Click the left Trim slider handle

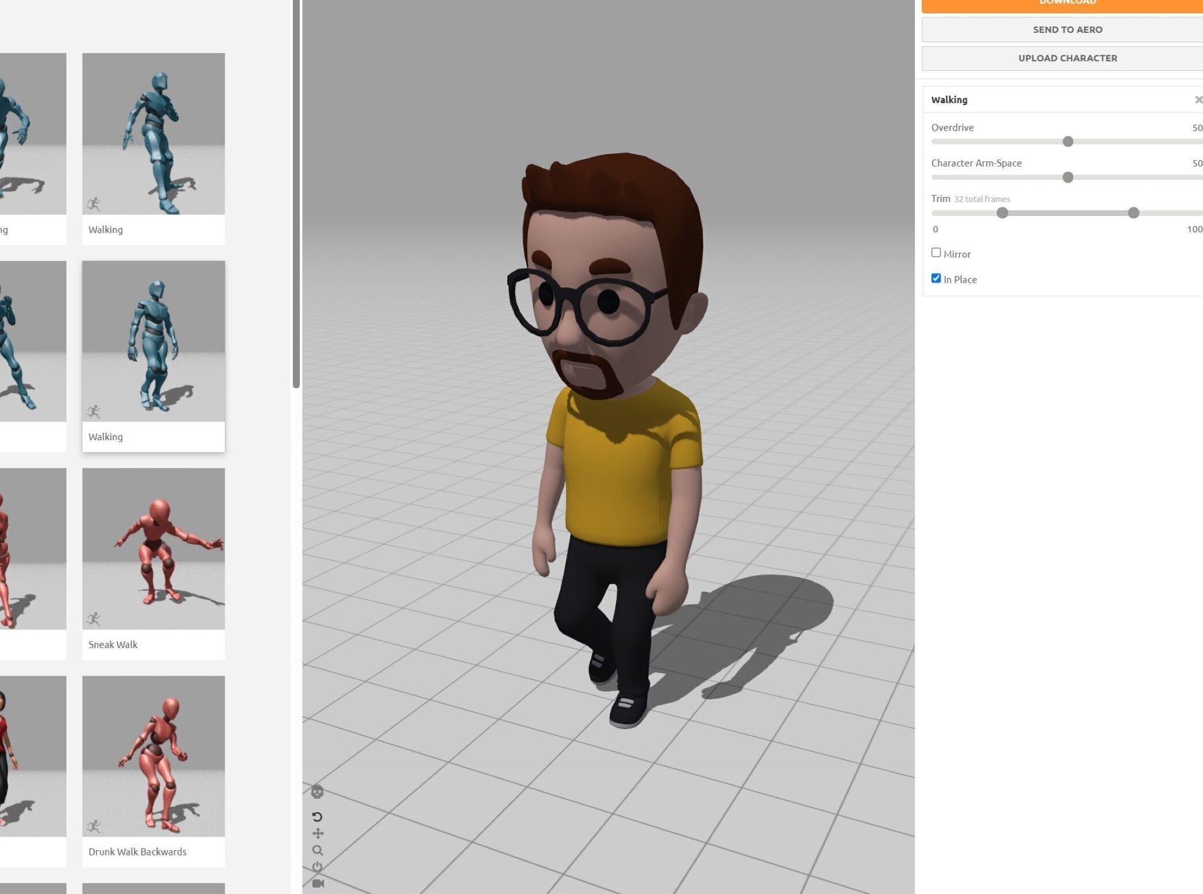(x=1002, y=213)
